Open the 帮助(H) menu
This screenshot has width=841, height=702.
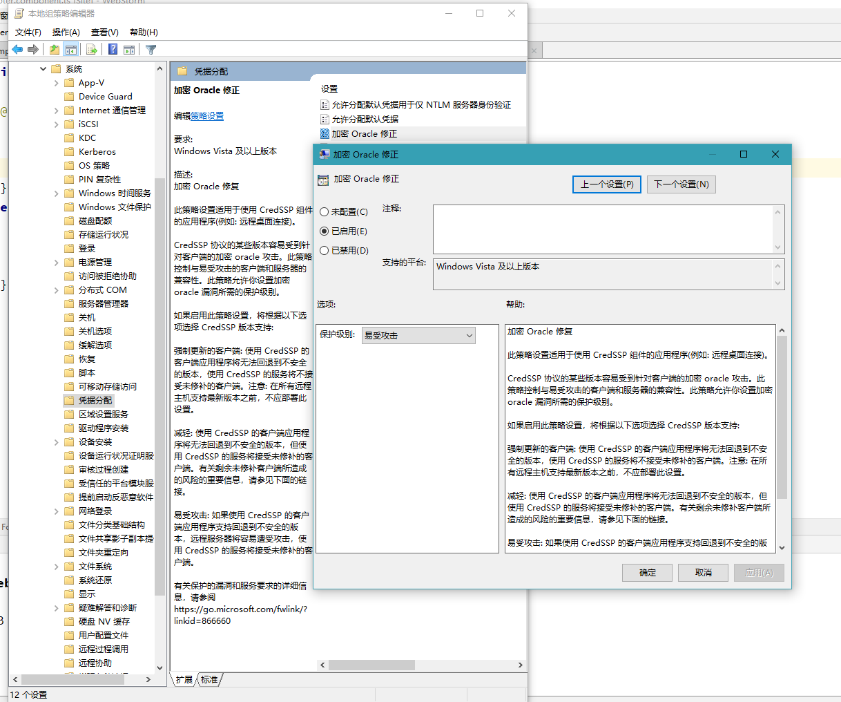pos(144,32)
